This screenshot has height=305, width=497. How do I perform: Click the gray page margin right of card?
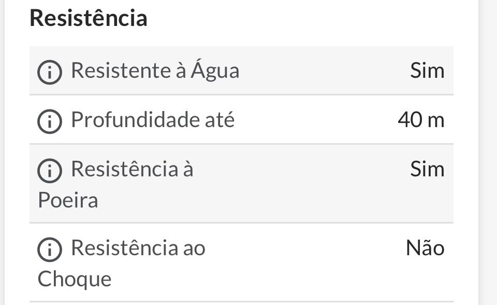489,156
